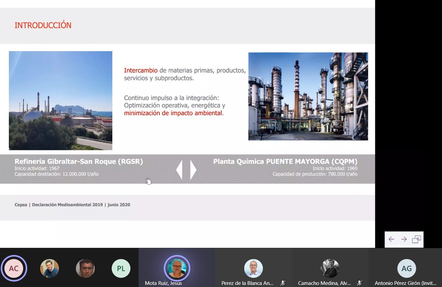Click the INTRODUCCIÓN slide heading
442x287 pixels.
pyautogui.click(x=43, y=26)
